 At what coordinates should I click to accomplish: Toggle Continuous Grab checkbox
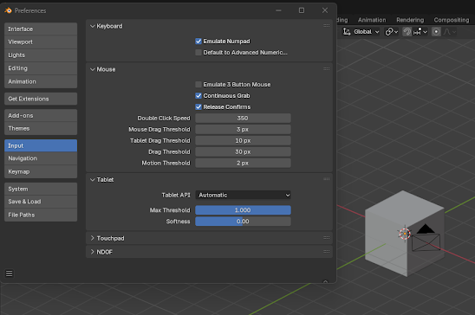click(x=198, y=96)
